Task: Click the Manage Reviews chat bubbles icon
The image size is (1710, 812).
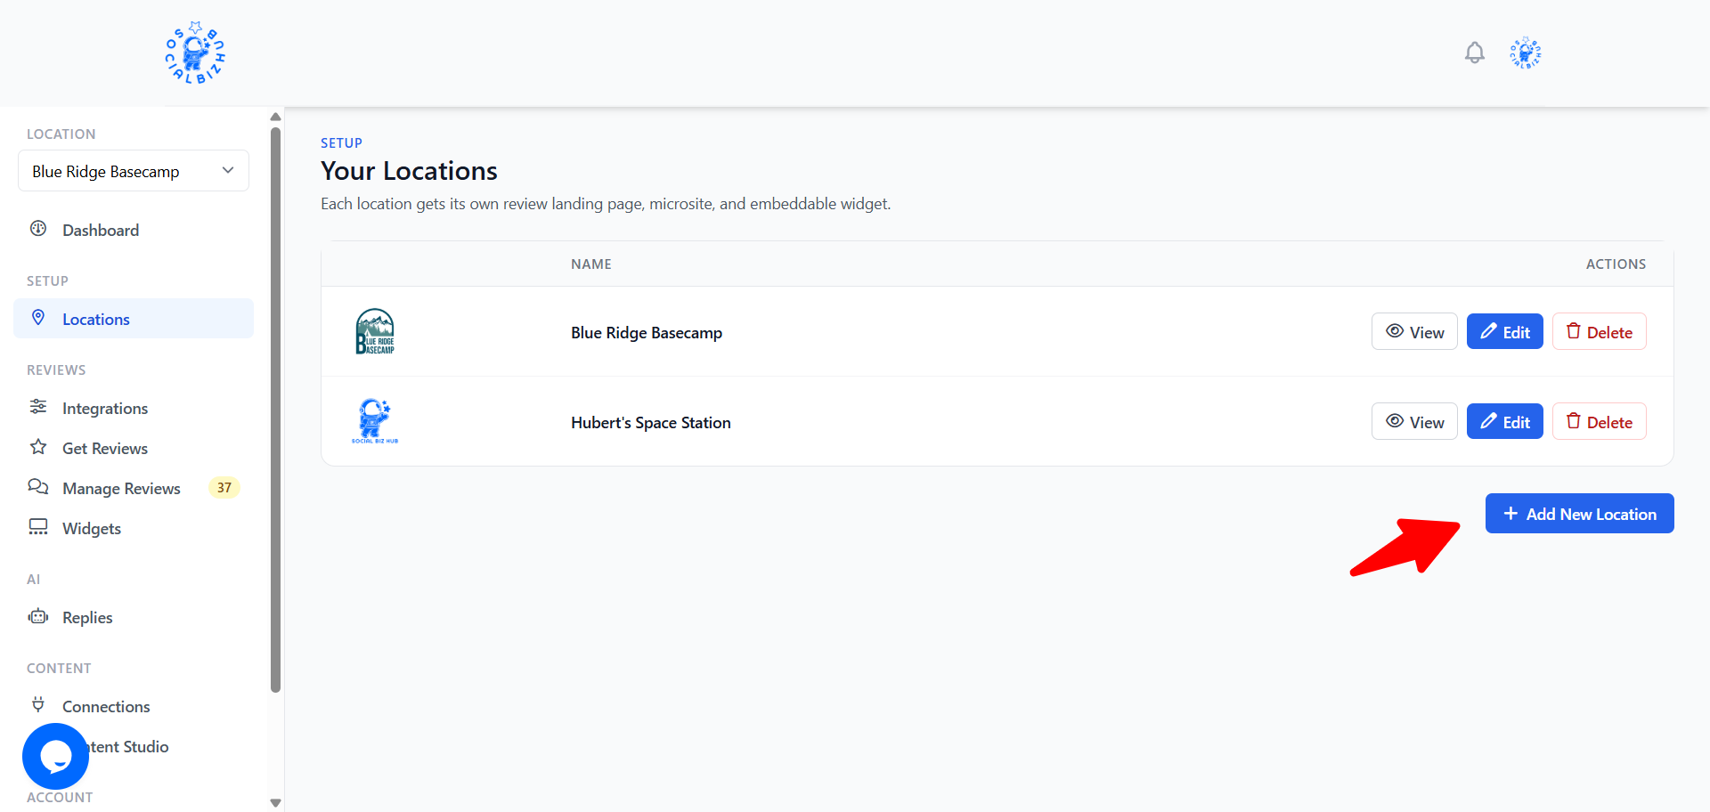Action: (38, 487)
